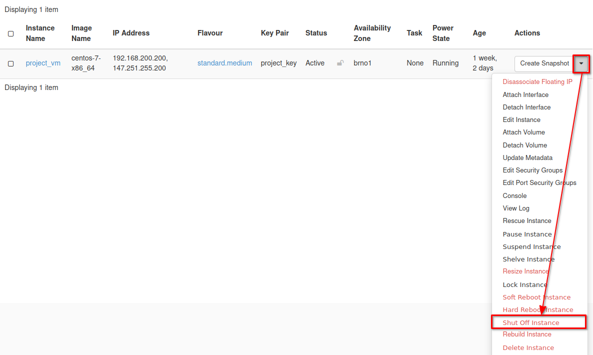Click Resize Instance in the dropdown
The height and width of the screenshot is (355, 593).
coord(525,271)
